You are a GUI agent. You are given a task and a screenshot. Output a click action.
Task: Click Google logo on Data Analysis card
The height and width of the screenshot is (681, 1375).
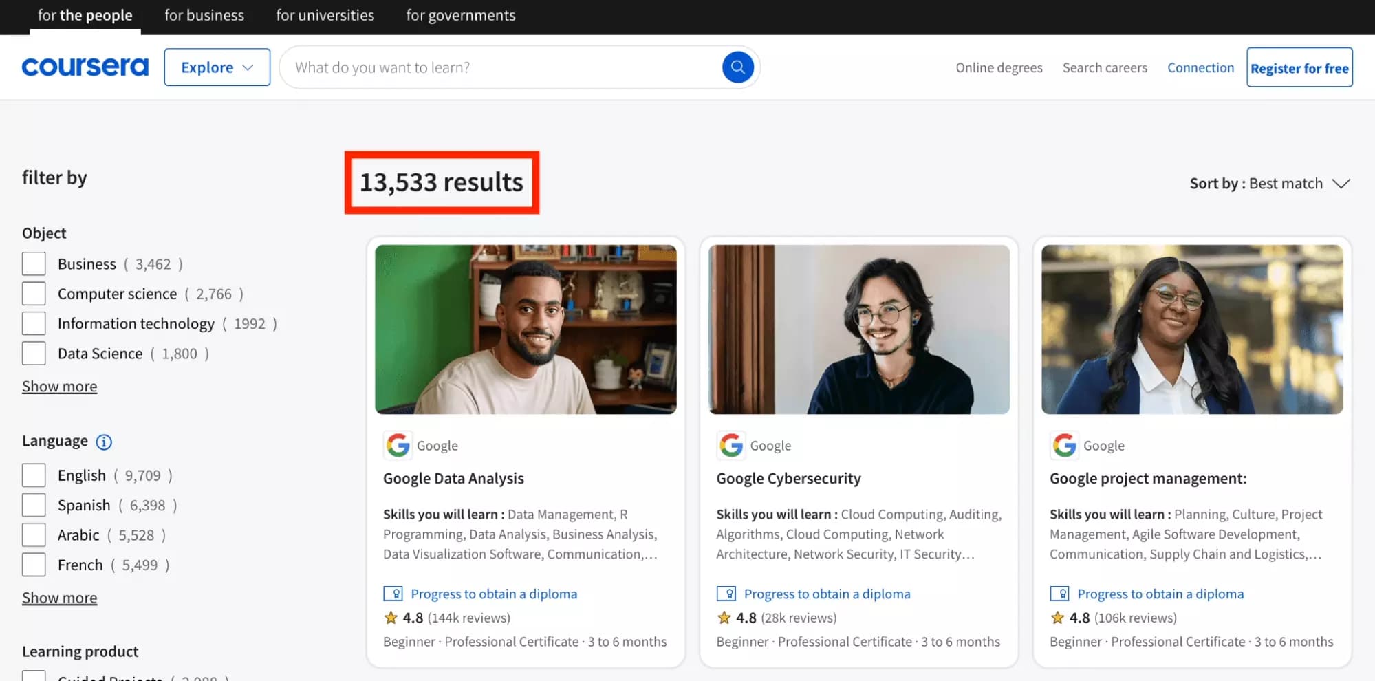pyautogui.click(x=398, y=445)
